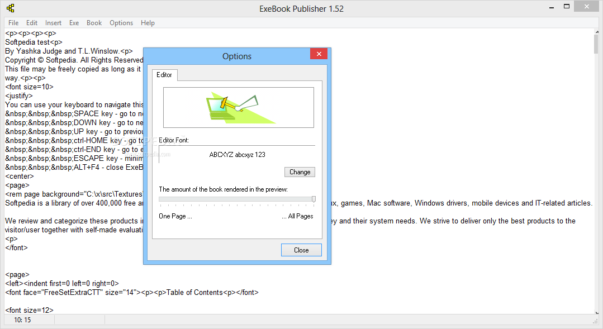603x329 pixels.
Task: Click the '<center>' line in editor
Action: (x=20, y=177)
